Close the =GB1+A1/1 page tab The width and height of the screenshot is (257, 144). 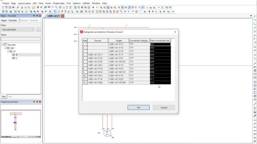[x=63, y=16]
